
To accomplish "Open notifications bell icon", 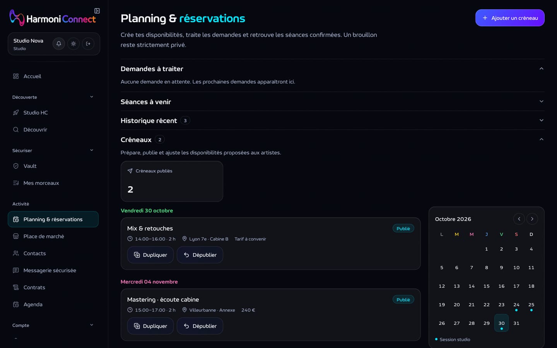I will pyautogui.click(x=59, y=44).
